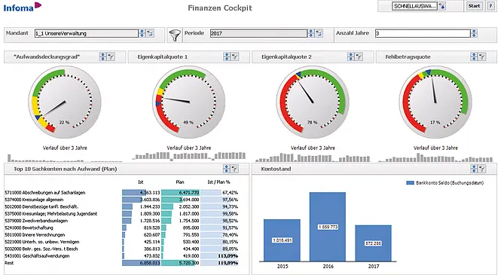The width and height of the screenshot is (501, 275).
Task: Click the Infoma logo
Action: 23,7
